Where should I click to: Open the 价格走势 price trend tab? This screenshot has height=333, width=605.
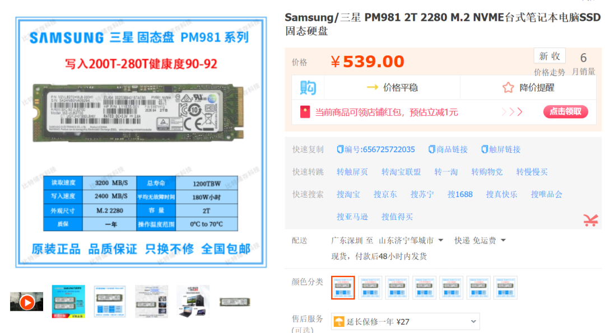(x=550, y=72)
